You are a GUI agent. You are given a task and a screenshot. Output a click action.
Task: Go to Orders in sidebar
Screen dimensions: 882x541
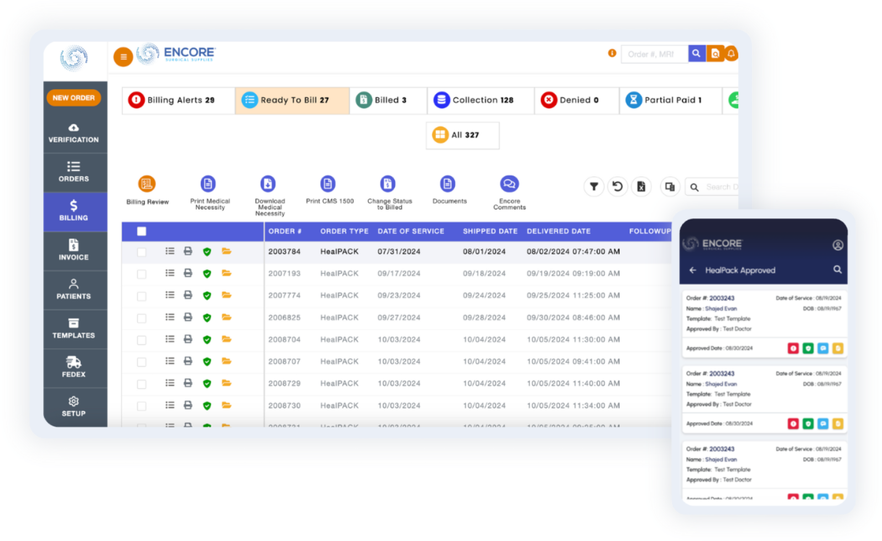point(74,172)
